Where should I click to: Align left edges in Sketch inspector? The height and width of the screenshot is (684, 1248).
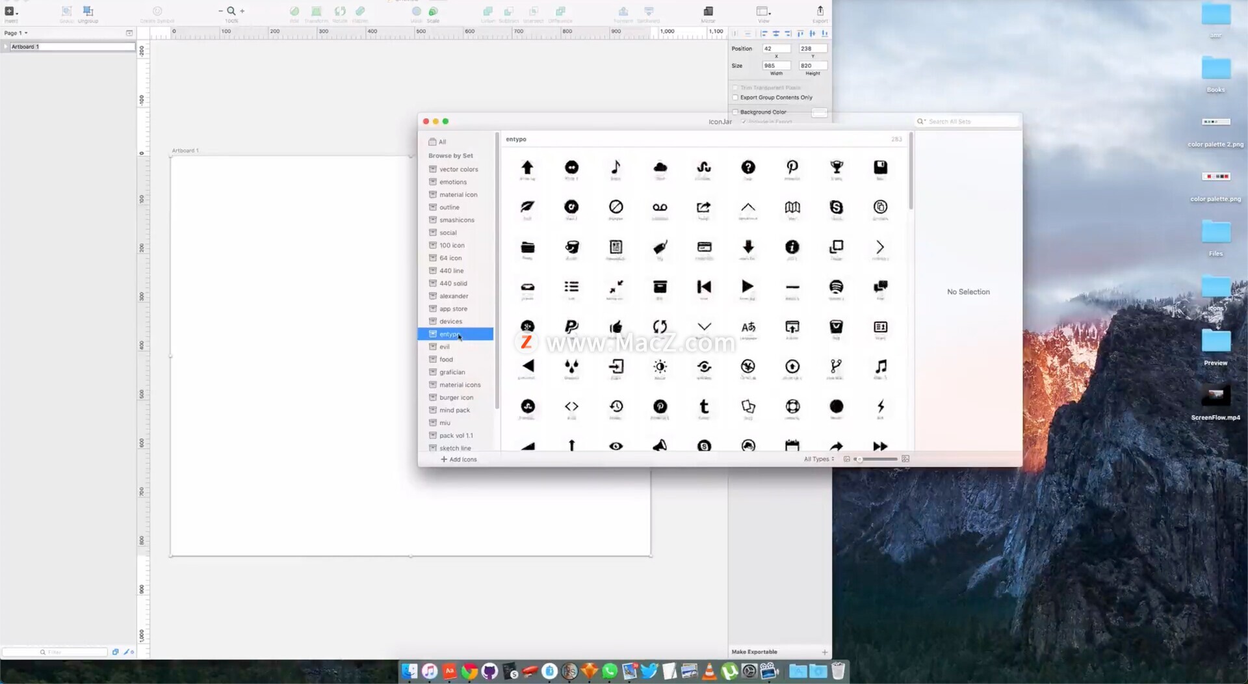tap(764, 33)
